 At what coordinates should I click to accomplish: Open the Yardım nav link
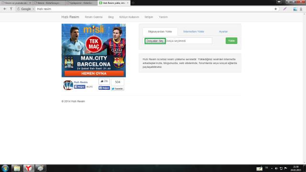pyautogui.click(x=164, y=17)
